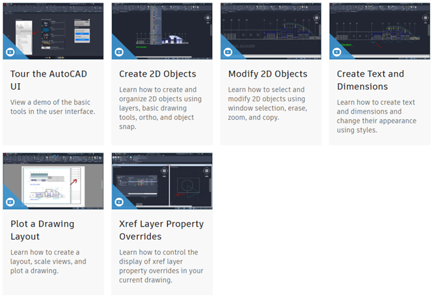Play the Xref Layer Property Overrides video icon
Image resolution: width=432 pixels, height=298 pixels.
(x=119, y=202)
